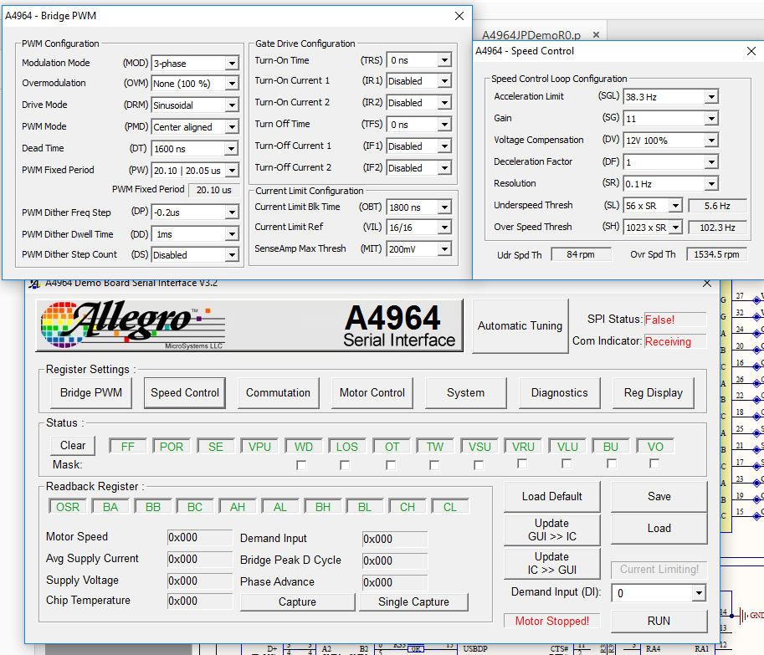Expand the PWM Dither Freq Step dropdown
The height and width of the screenshot is (655, 764).
click(233, 212)
